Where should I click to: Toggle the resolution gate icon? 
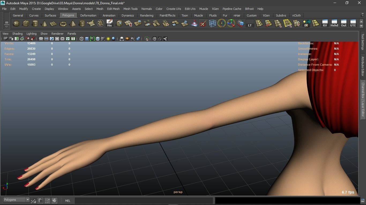(52, 39)
